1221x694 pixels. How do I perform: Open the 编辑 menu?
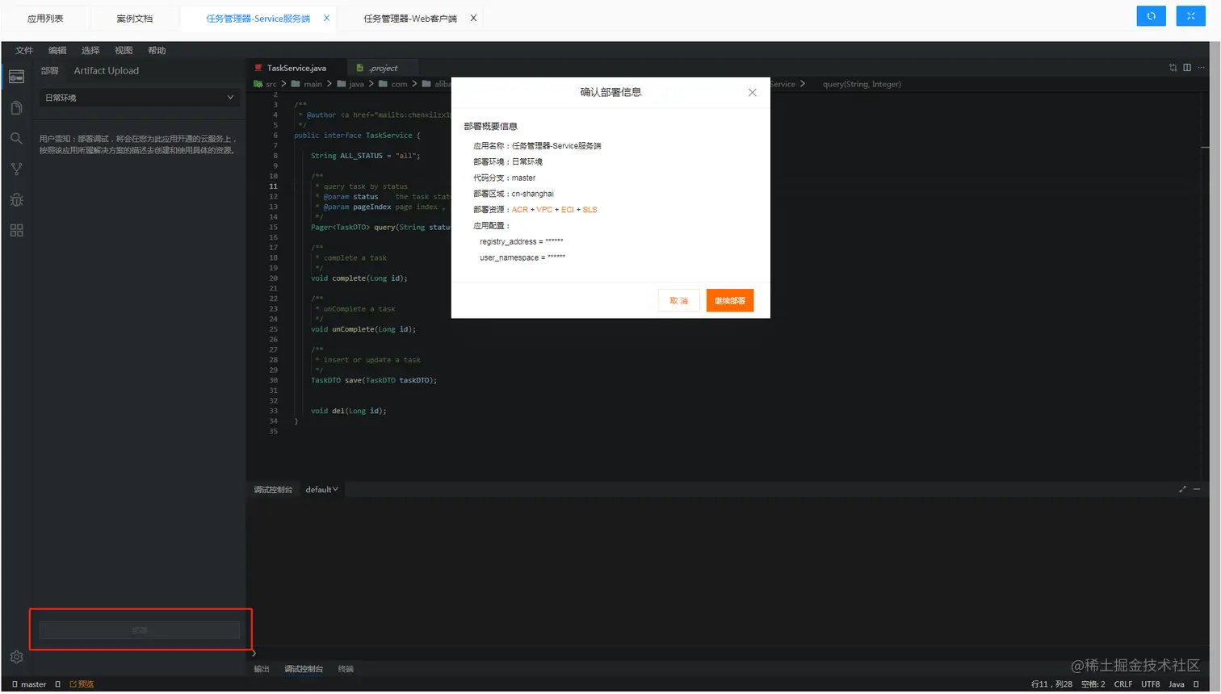point(57,50)
